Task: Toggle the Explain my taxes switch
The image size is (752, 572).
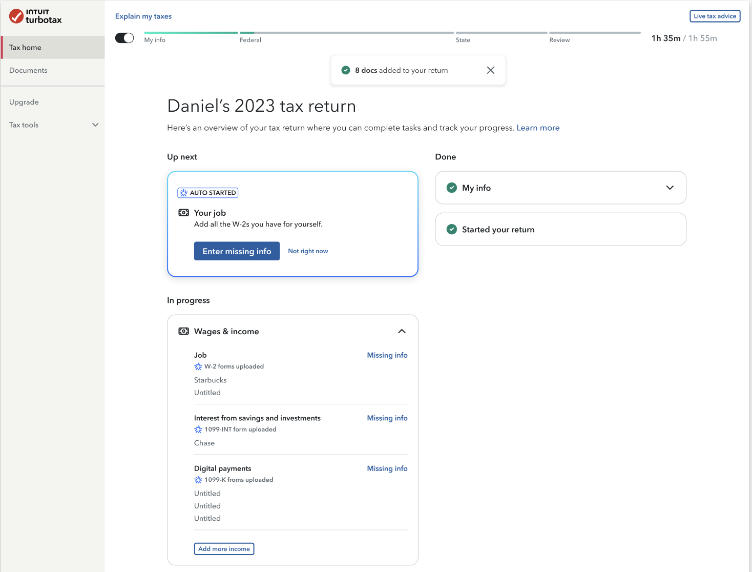Action: 124,38
